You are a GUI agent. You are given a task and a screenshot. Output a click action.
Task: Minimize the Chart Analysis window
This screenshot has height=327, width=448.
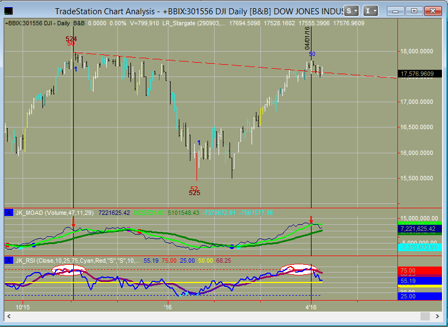(395, 11)
